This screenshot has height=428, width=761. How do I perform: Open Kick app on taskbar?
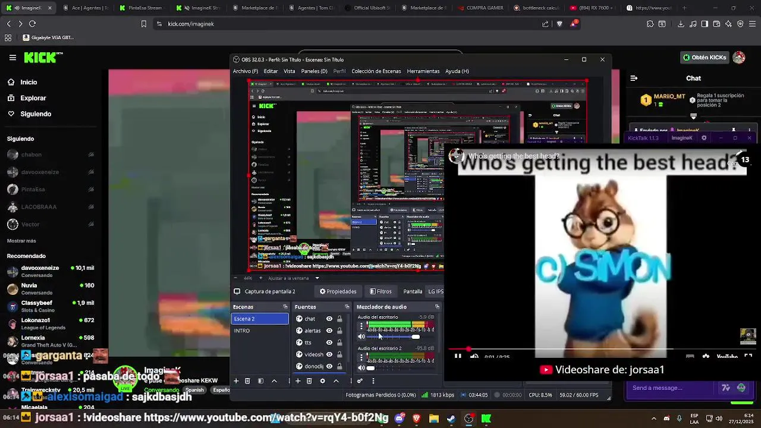pyautogui.click(x=486, y=418)
